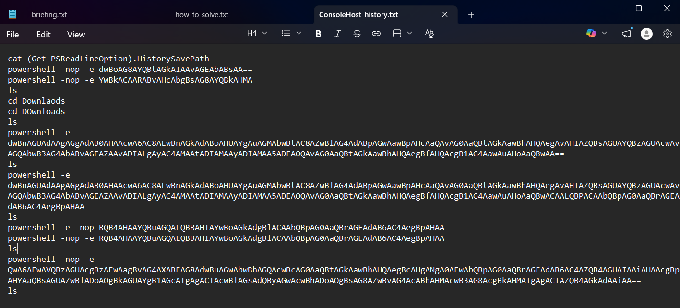Open the H1 heading style dropdown
680x308 pixels.
256,33
